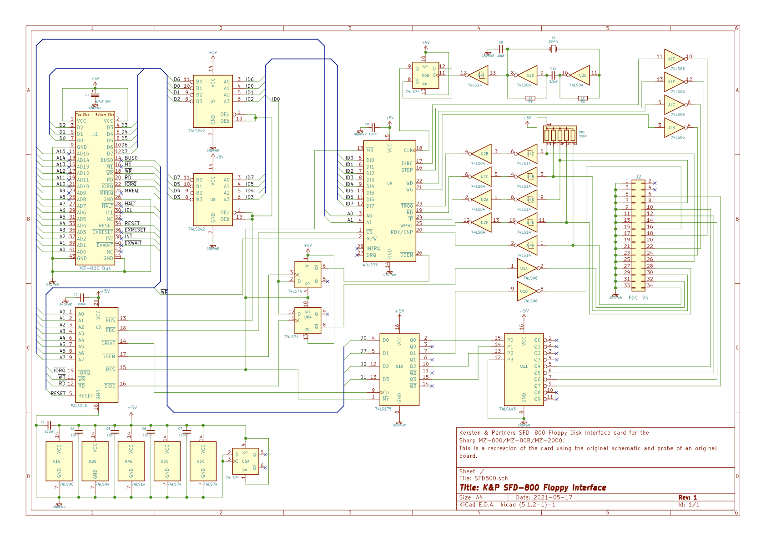The image size is (766, 541).
Task: Select the RN1 330R resistor network
Action: [x=559, y=135]
